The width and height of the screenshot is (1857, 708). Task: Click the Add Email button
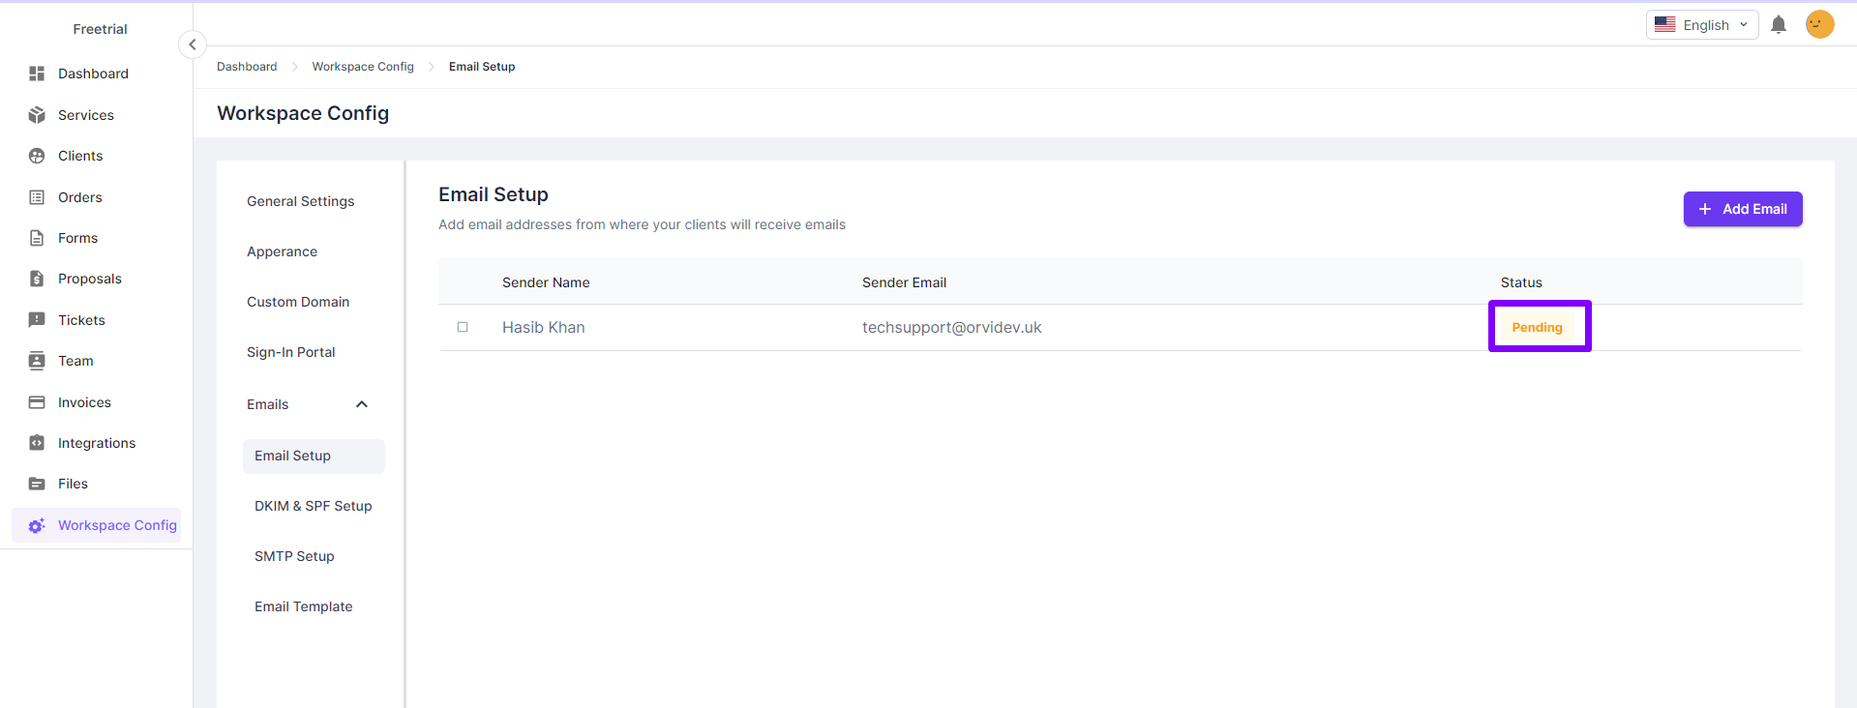tap(1742, 209)
